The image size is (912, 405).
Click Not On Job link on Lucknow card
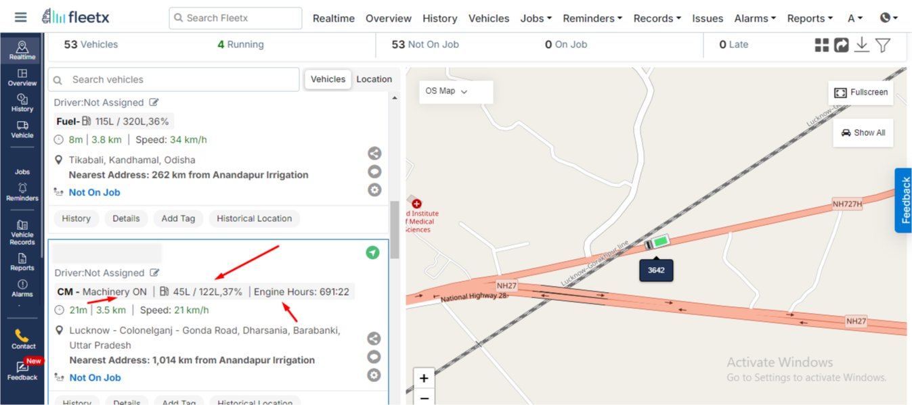(x=95, y=378)
